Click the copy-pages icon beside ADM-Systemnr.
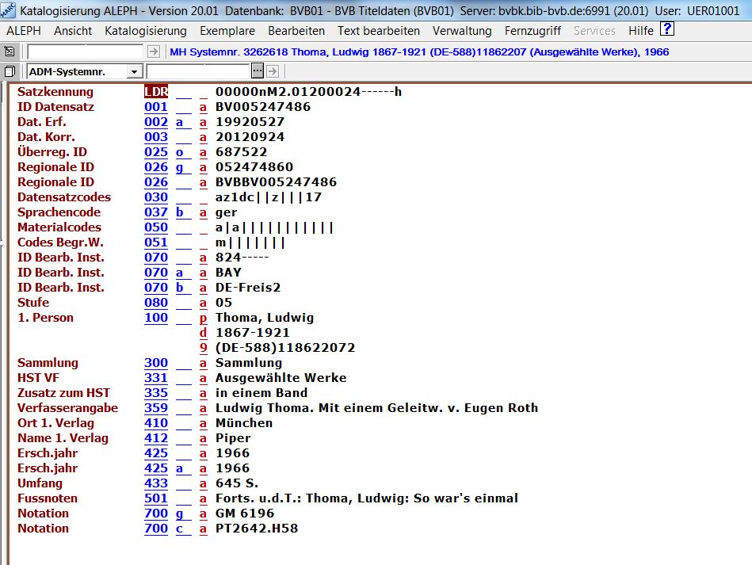The width and height of the screenshot is (752, 565). (x=10, y=71)
